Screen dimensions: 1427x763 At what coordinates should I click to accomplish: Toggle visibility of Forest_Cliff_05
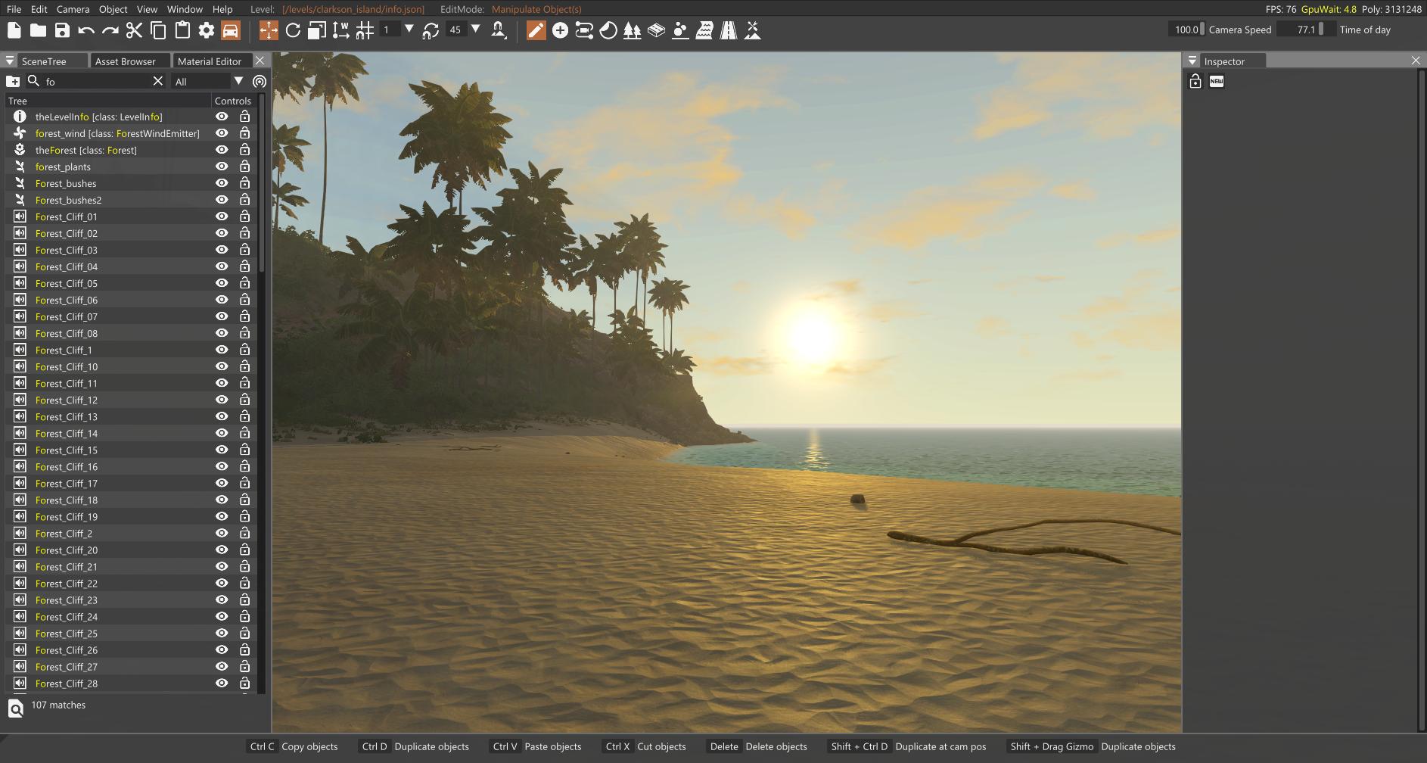222,283
